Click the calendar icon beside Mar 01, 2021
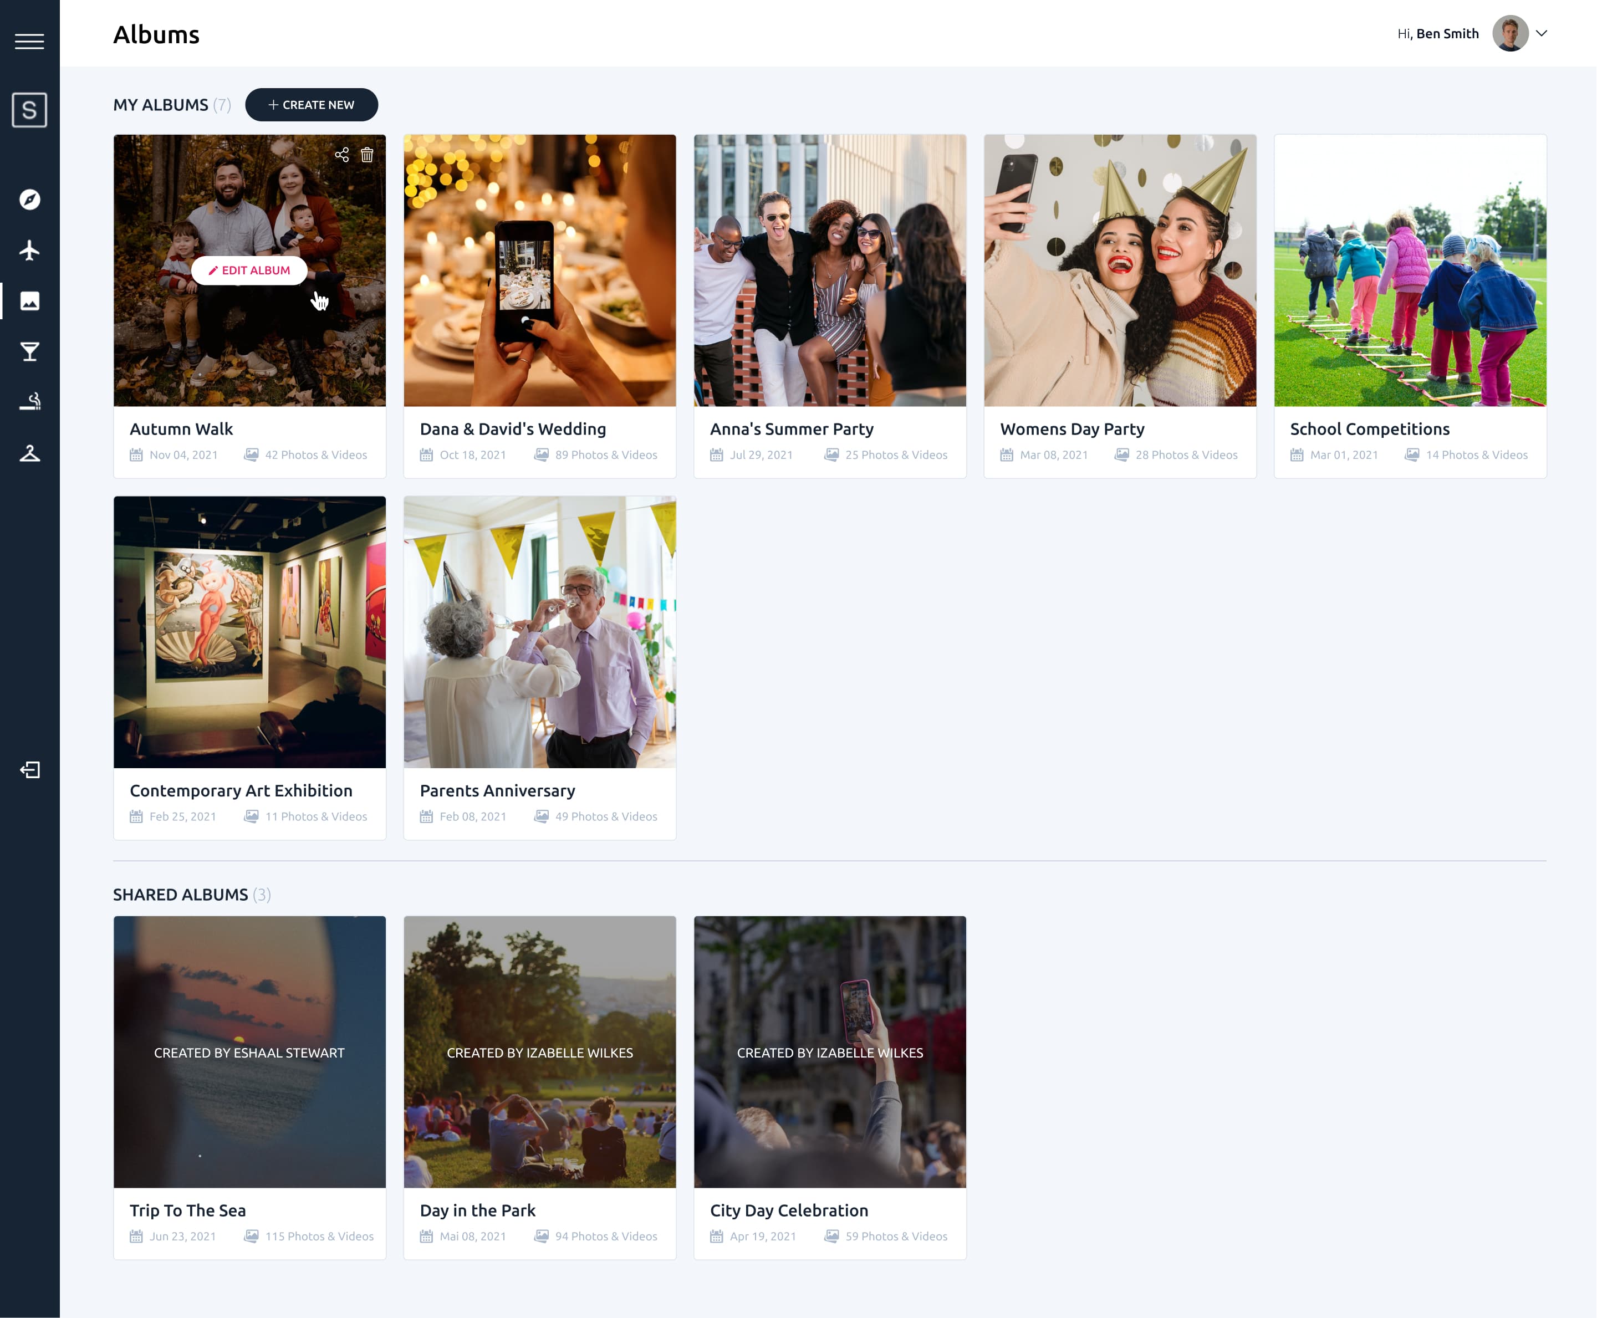Screen dimensions: 1597x1318 [x=1297, y=455]
